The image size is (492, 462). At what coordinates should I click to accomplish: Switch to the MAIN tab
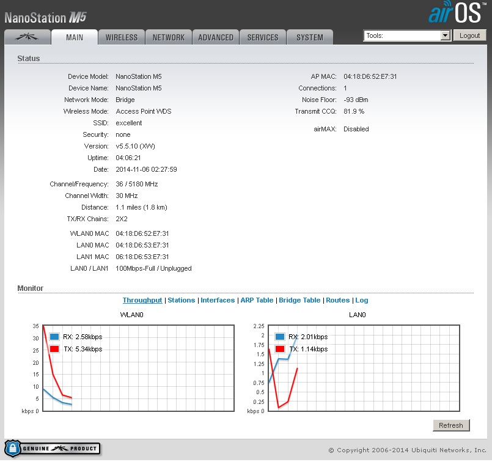click(75, 37)
